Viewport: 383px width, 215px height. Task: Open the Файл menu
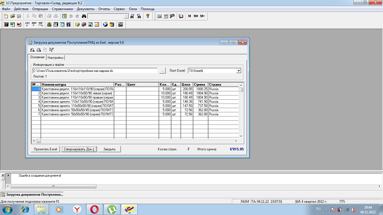coord(6,9)
